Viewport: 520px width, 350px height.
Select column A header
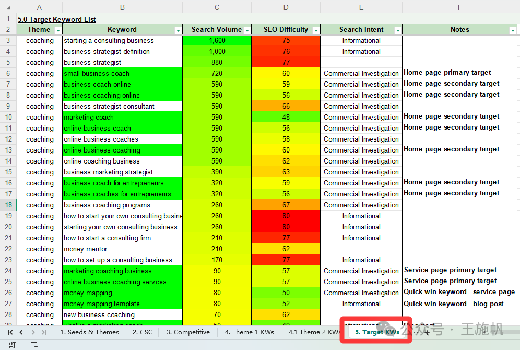pyautogui.click(x=39, y=7)
